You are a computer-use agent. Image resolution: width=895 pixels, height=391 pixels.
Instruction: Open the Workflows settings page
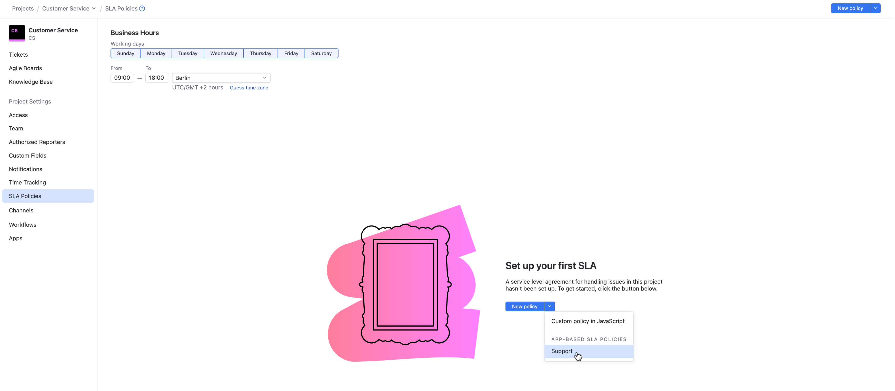coord(23,225)
